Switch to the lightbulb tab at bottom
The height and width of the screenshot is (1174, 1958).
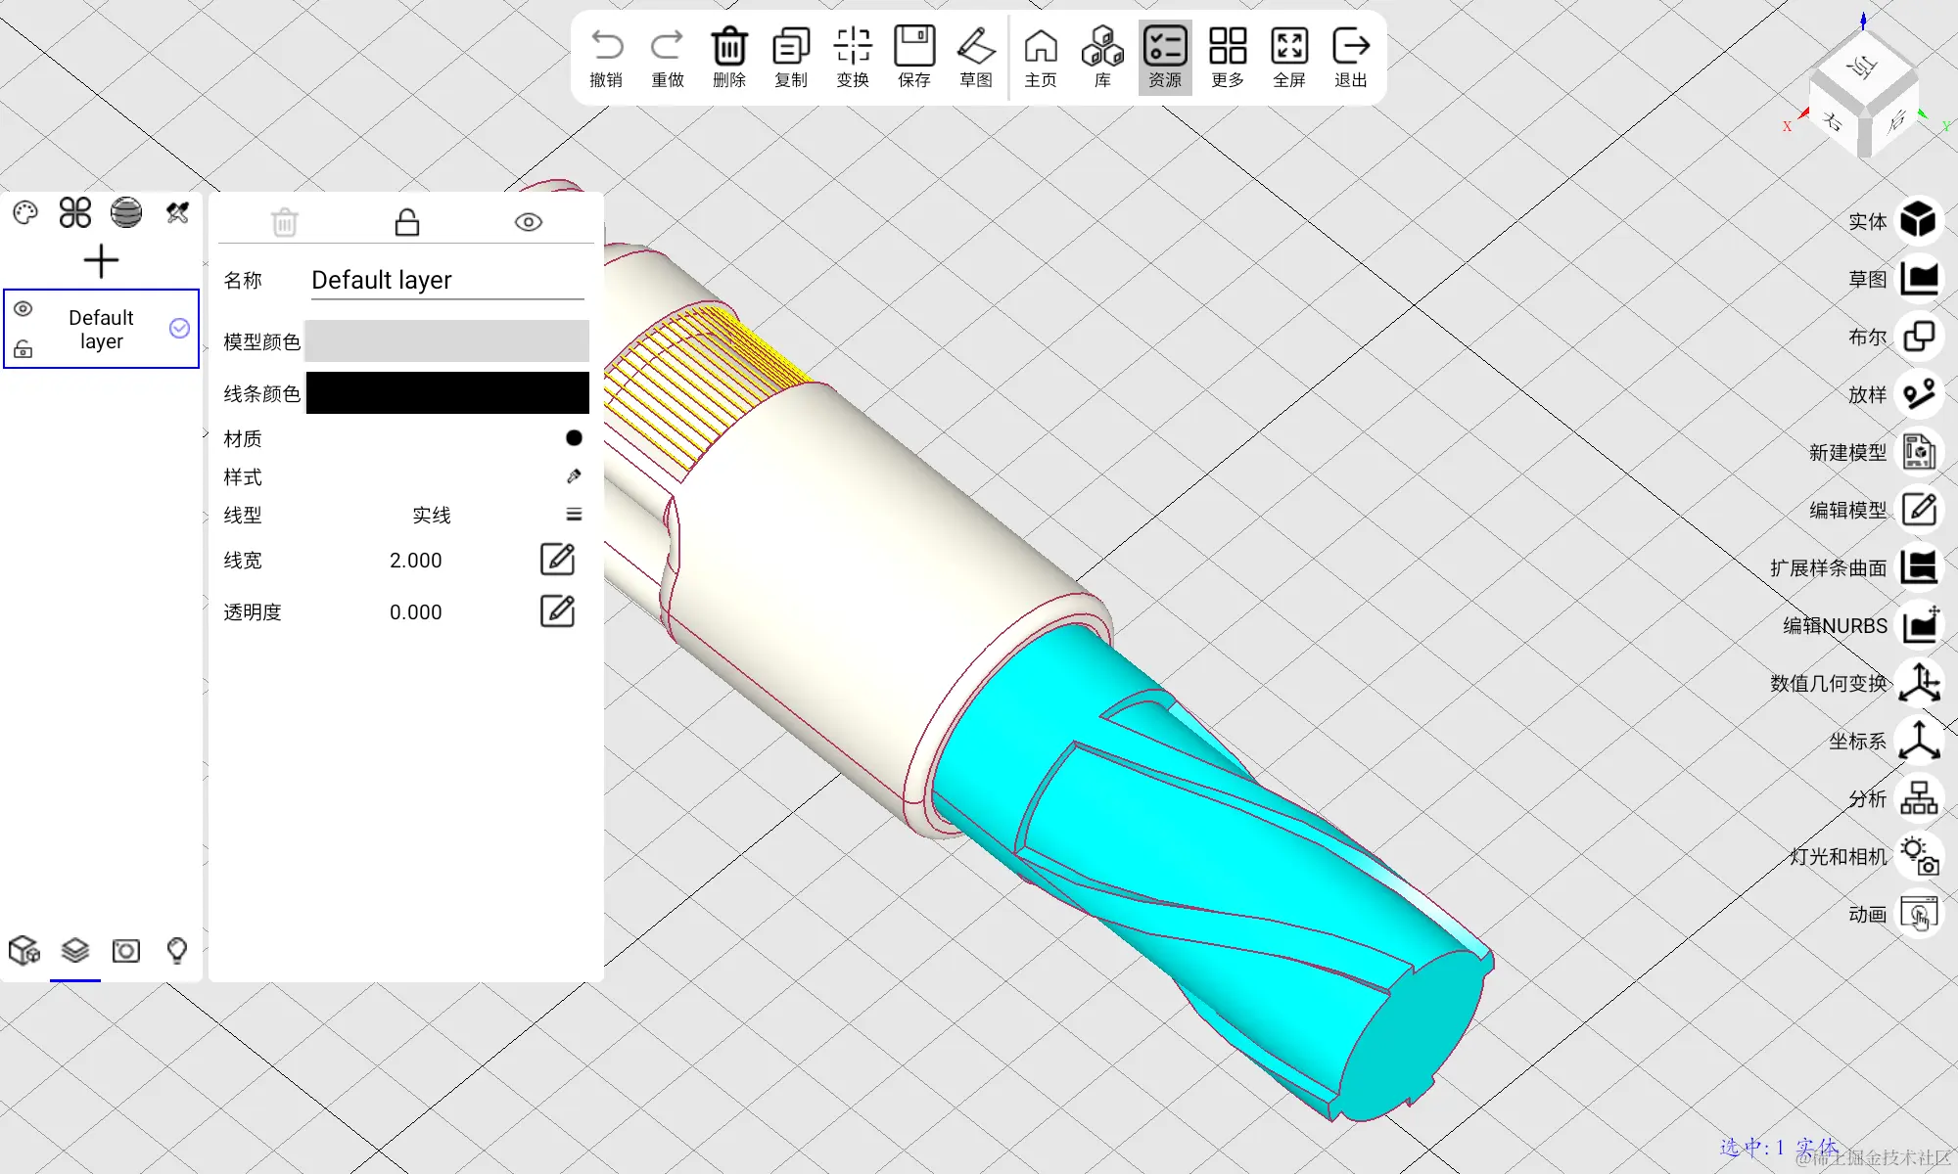tap(177, 950)
